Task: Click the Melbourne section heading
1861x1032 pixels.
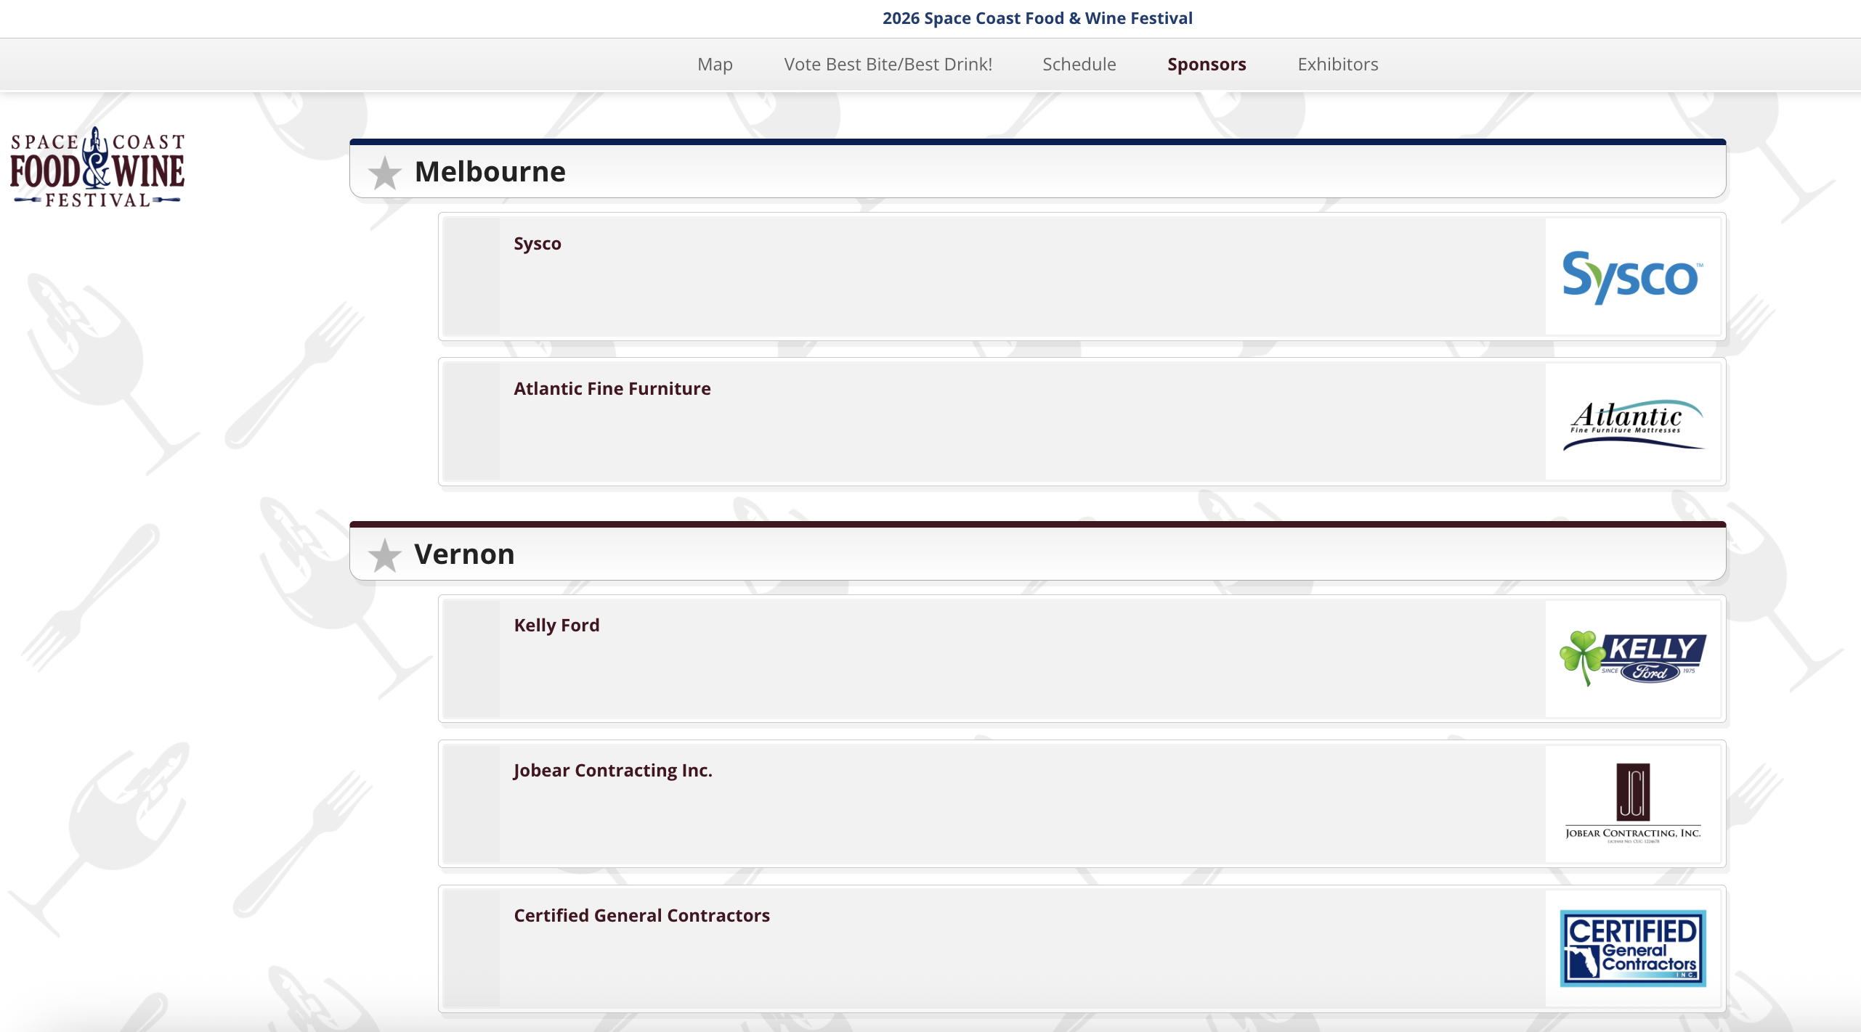Action: [490, 172]
